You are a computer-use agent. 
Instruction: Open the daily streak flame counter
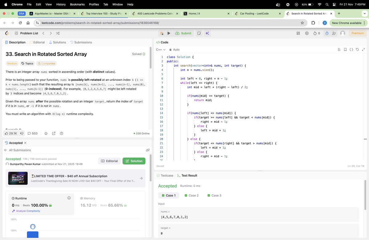click(x=316, y=33)
